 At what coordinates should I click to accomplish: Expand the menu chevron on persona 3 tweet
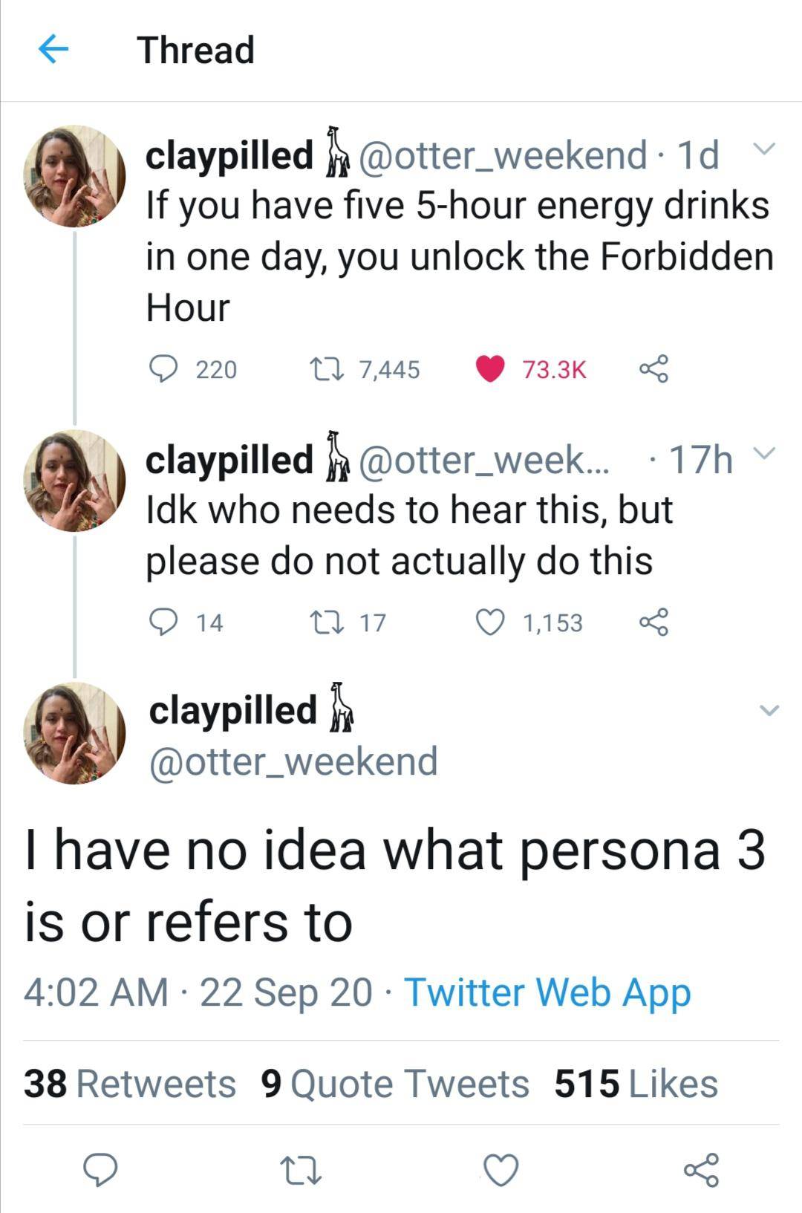[x=769, y=711]
